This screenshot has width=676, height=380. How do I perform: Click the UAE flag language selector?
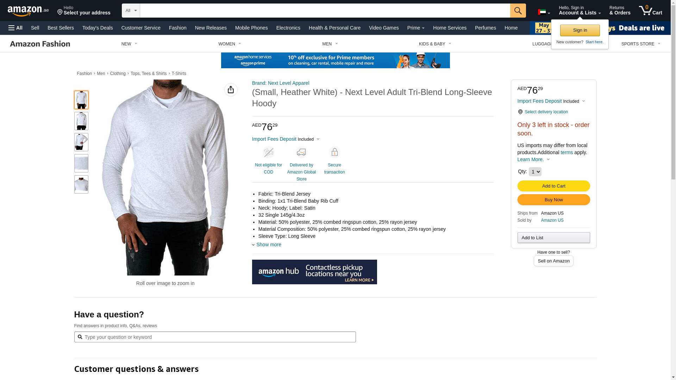point(544,12)
